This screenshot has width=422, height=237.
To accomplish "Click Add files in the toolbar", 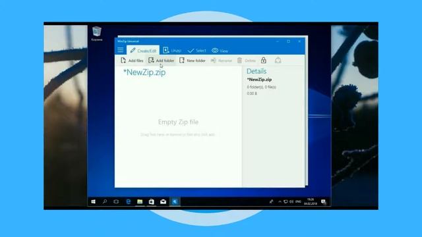I will [132, 61].
